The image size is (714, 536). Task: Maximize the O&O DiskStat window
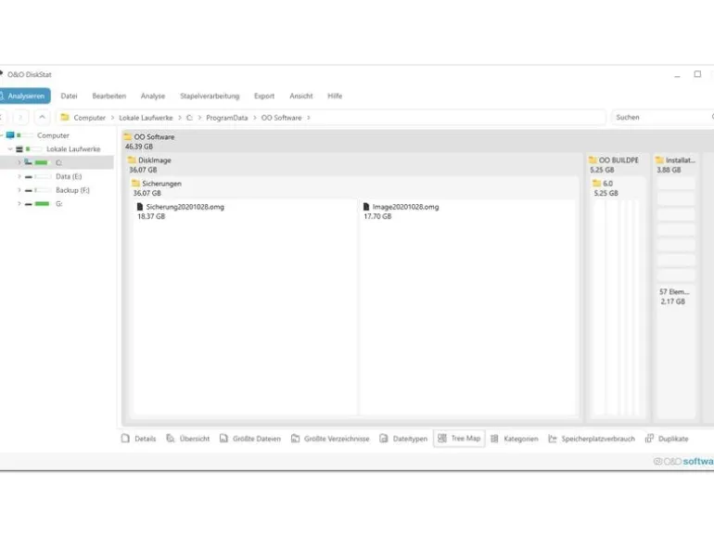point(697,74)
